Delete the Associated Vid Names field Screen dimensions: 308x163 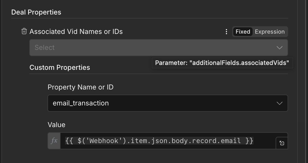(x=24, y=31)
